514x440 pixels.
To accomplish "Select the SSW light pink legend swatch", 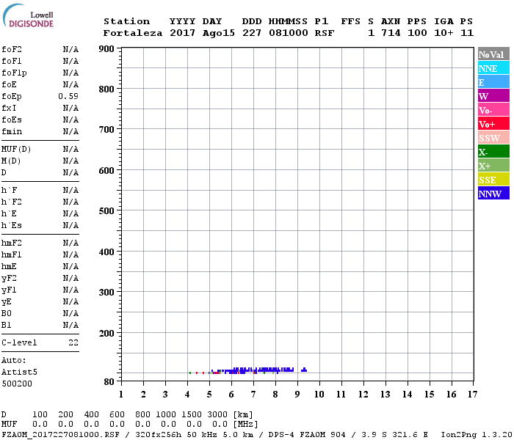I will 493,138.
